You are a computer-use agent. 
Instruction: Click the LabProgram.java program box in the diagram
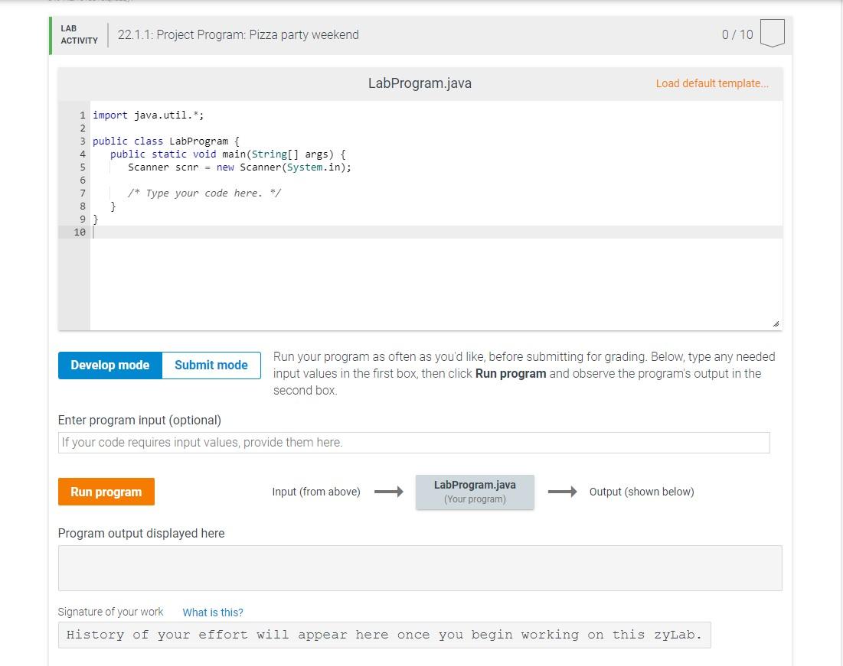click(x=475, y=492)
